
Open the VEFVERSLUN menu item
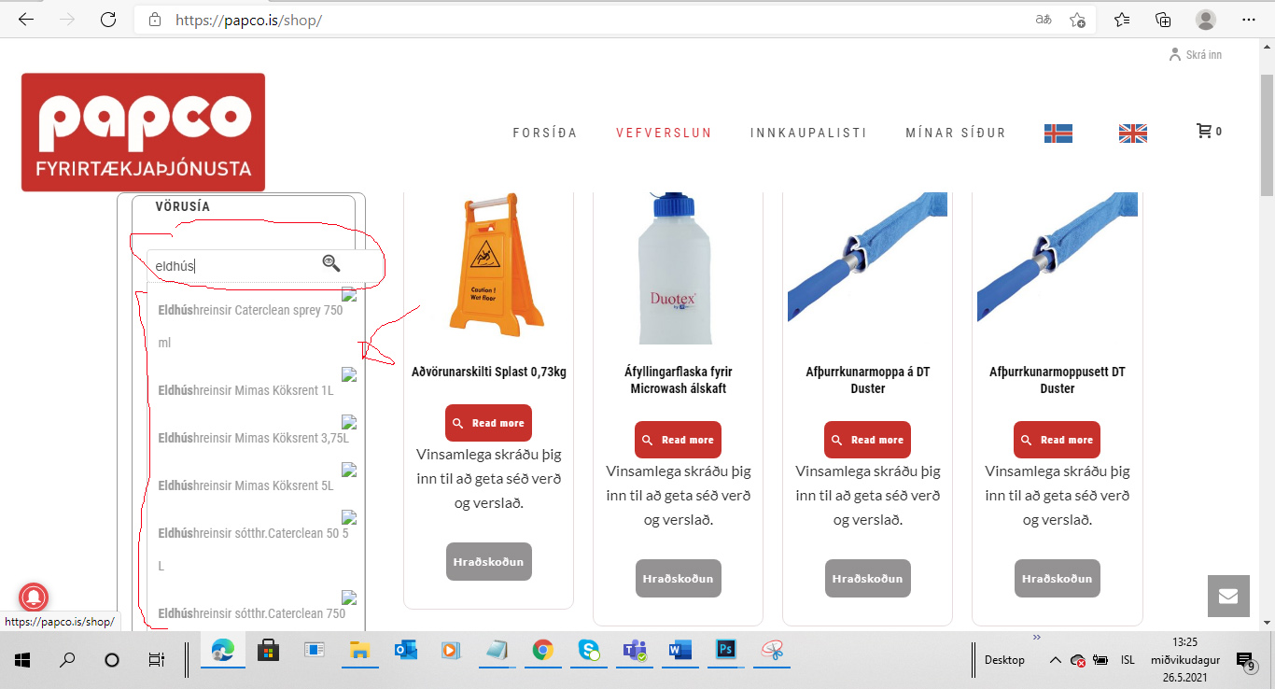664,133
